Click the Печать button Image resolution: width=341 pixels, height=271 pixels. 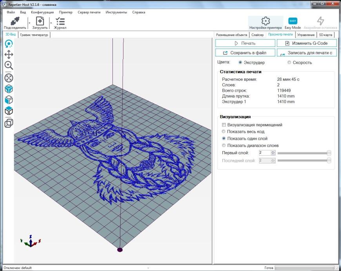245,43
